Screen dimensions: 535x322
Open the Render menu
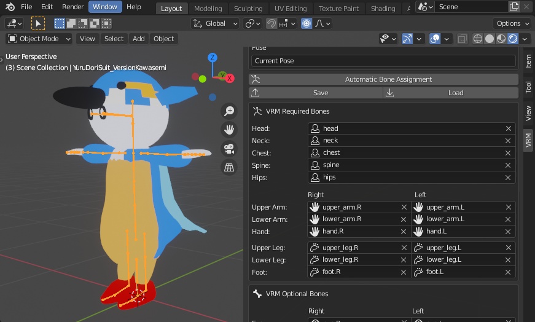(72, 7)
